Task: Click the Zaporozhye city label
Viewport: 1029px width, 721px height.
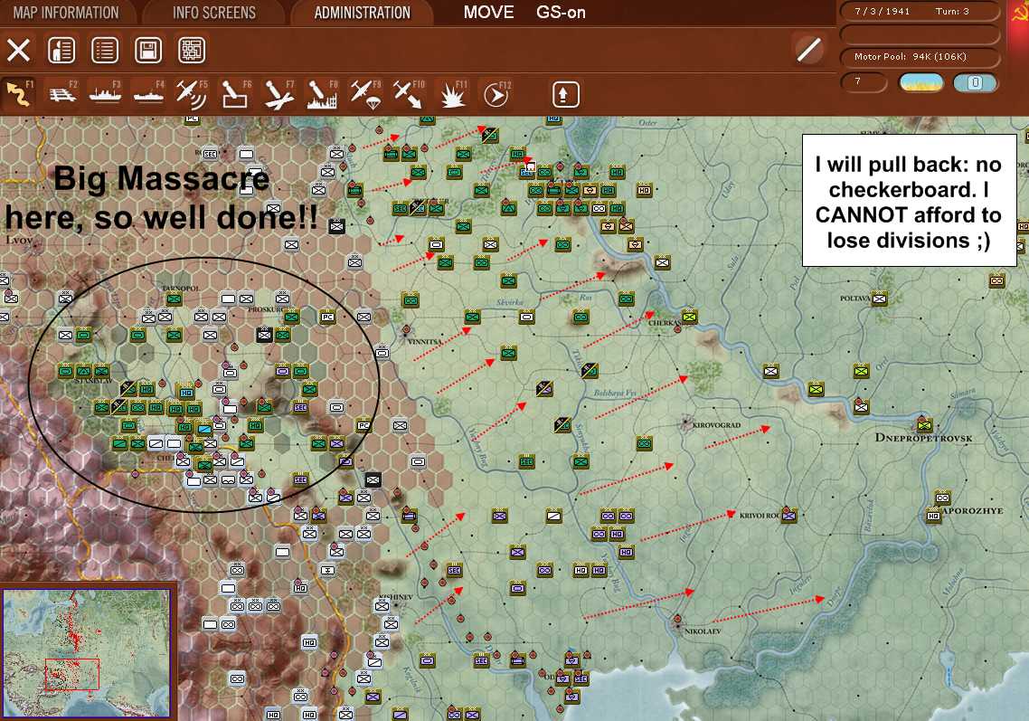Action: click(x=973, y=511)
